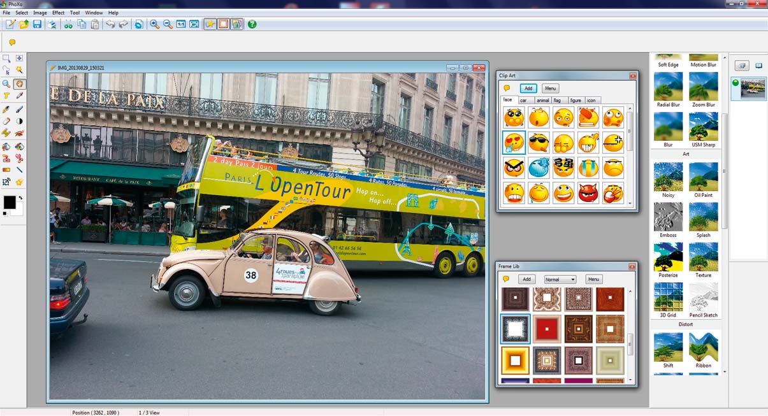Open the Normal dropdown in Frame Lib

point(560,279)
